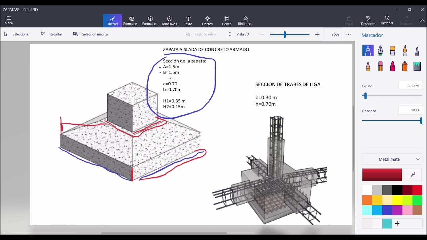Collapse the ribbon with the chevron
This screenshot has width=427, height=240.
point(422,21)
